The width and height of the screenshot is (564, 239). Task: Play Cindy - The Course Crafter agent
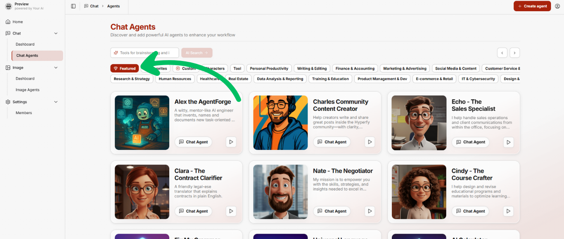coord(508,211)
